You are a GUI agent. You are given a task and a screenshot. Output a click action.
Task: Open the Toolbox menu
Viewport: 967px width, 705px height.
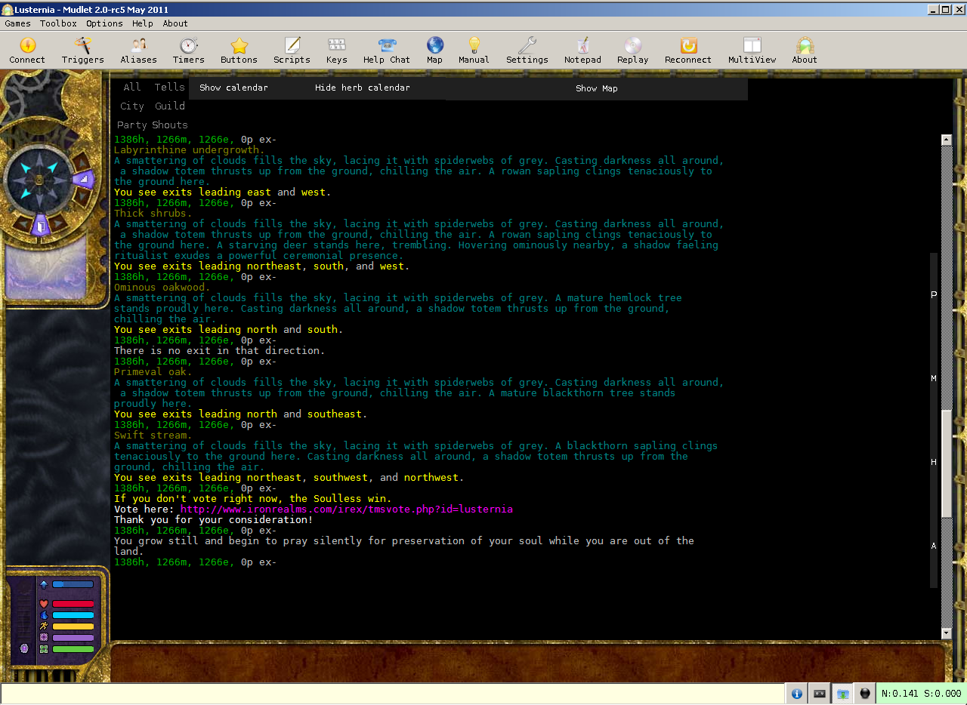pyautogui.click(x=58, y=23)
